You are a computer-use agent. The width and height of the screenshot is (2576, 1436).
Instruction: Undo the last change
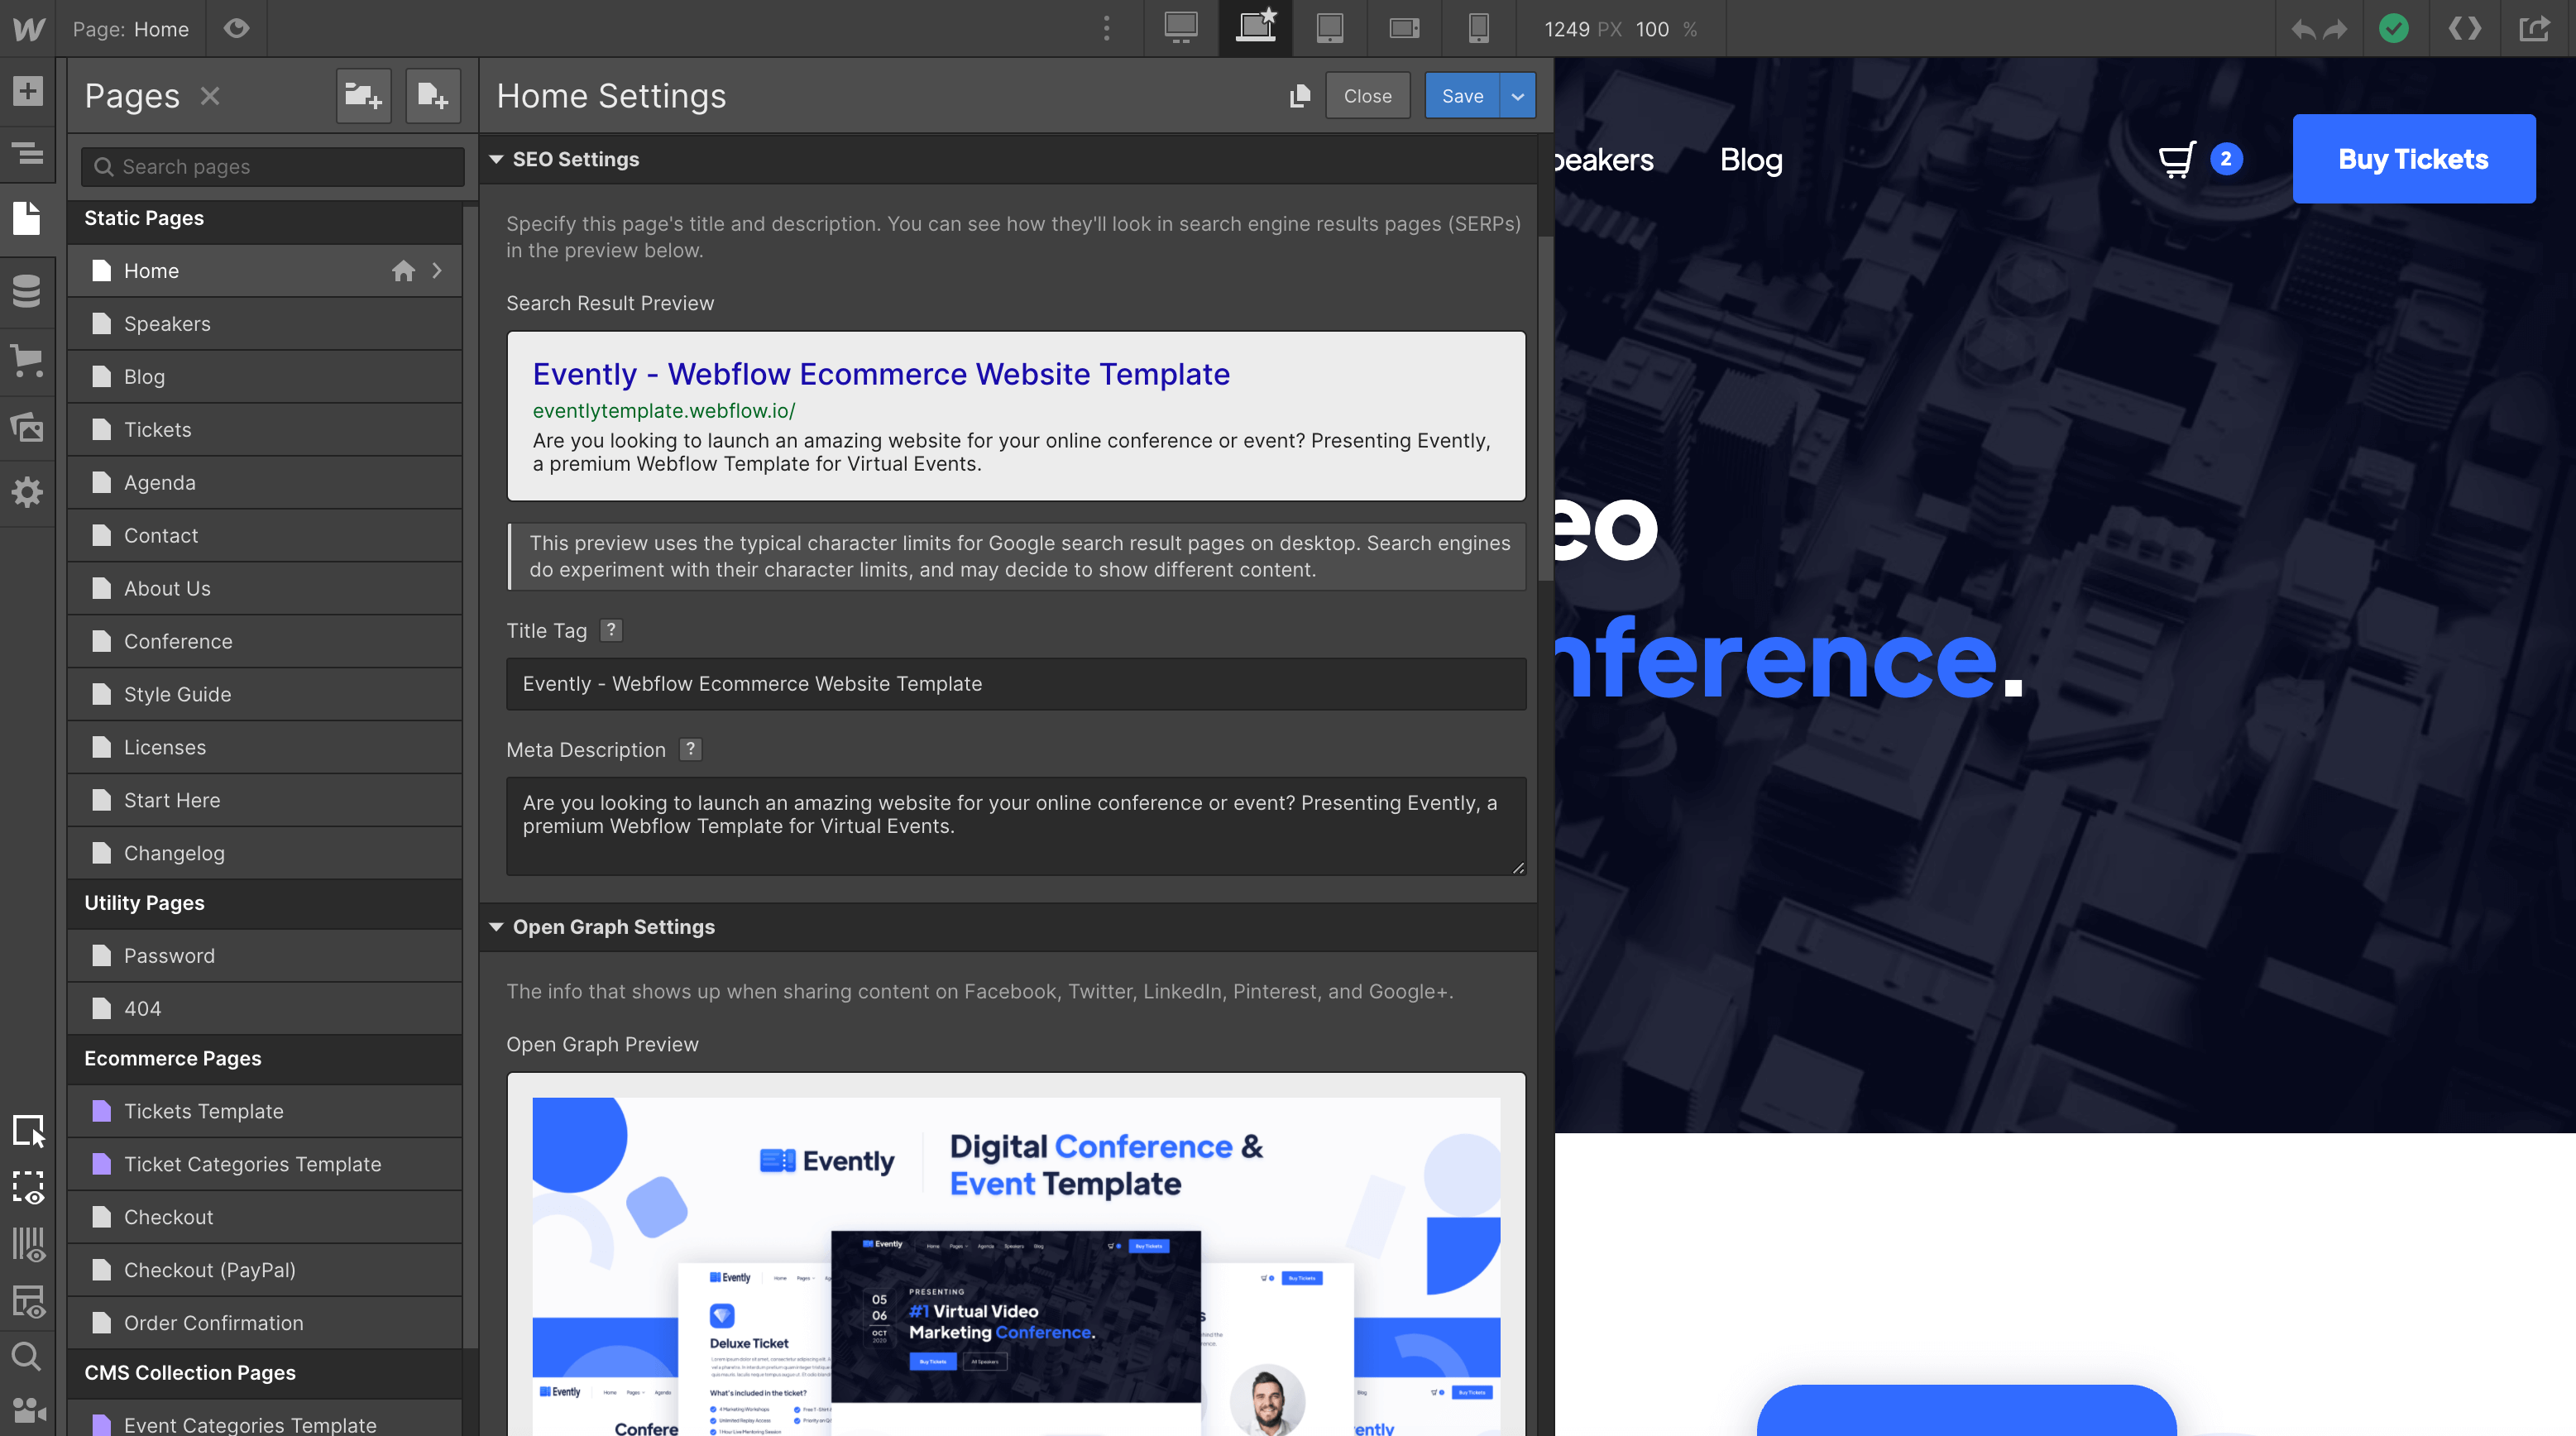pos(2302,29)
